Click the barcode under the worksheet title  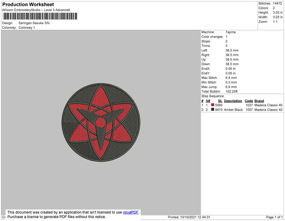[40, 16]
